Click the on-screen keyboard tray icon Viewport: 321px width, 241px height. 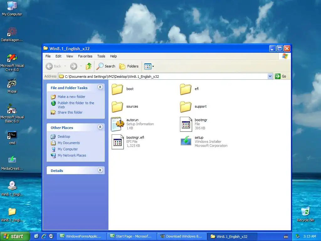pos(286,237)
